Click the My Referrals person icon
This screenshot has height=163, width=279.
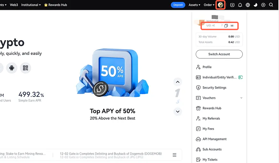point(198,119)
